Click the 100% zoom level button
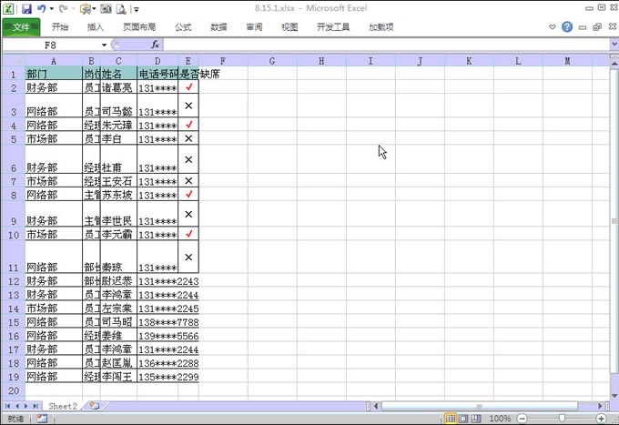The height and width of the screenshot is (425, 619). tap(500, 419)
